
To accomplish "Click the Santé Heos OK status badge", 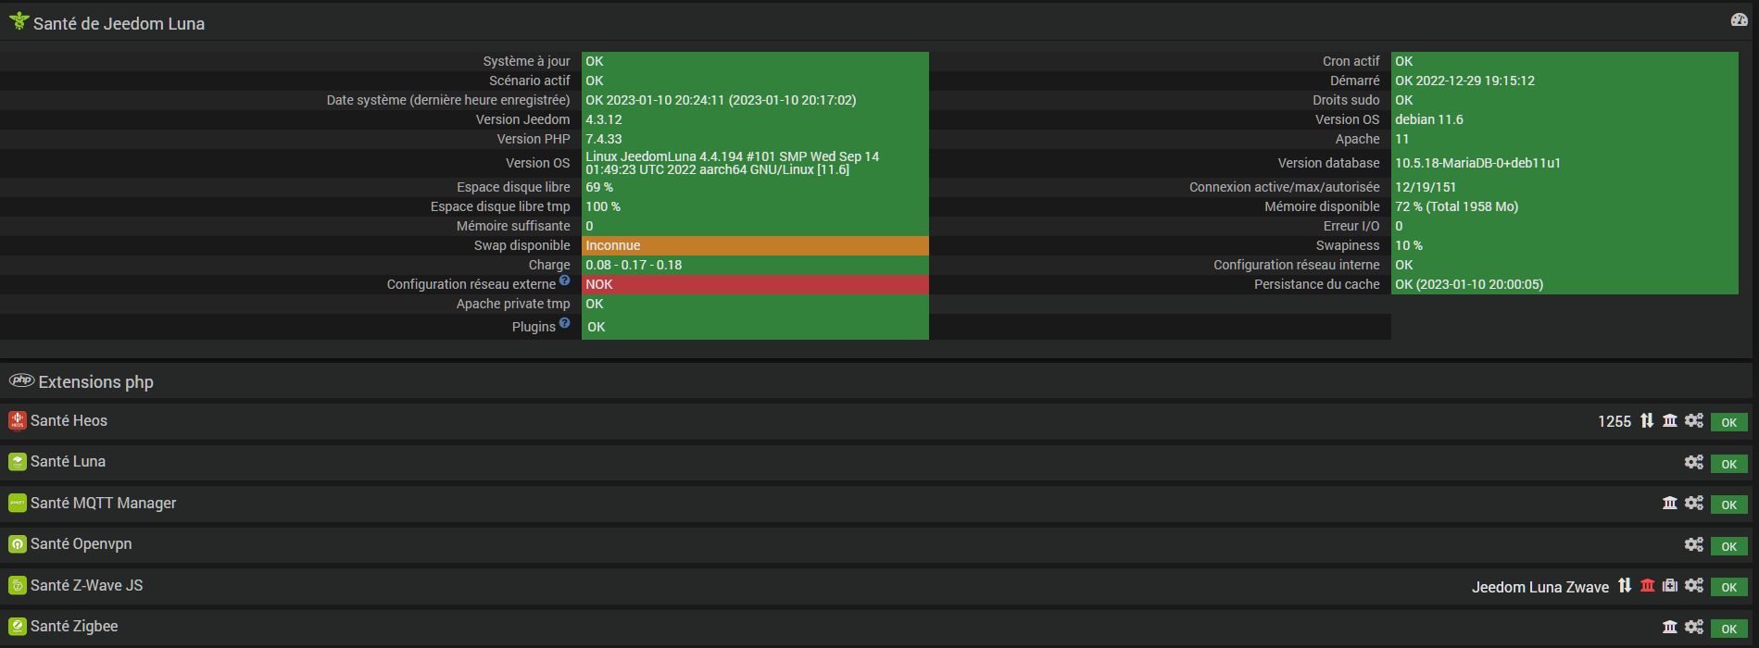I will (x=1728, y=422).
